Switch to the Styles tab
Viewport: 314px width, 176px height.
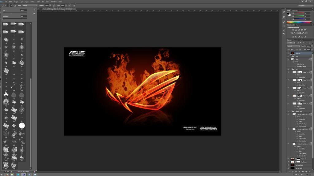pos(298,25)
